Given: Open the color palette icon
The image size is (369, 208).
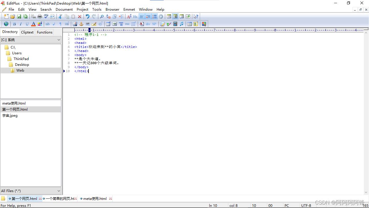Looking at the screenshot, I should [40, 24].
